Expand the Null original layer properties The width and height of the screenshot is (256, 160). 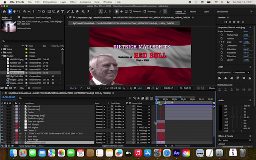[14, 128]
